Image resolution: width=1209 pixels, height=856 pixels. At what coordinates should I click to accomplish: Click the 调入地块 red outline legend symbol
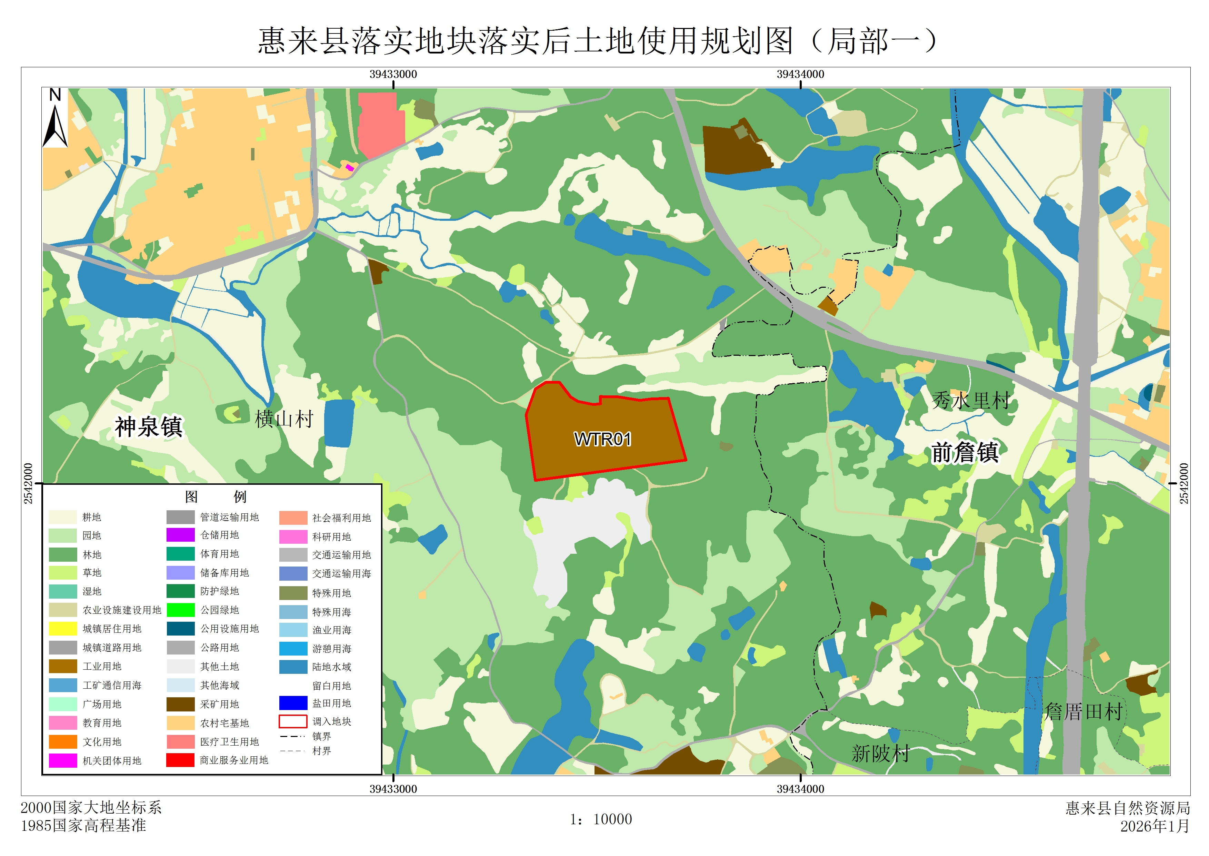pos(293,721)
